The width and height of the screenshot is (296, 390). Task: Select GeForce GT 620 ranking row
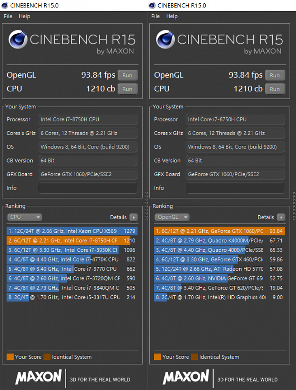[x=220, y=288]
